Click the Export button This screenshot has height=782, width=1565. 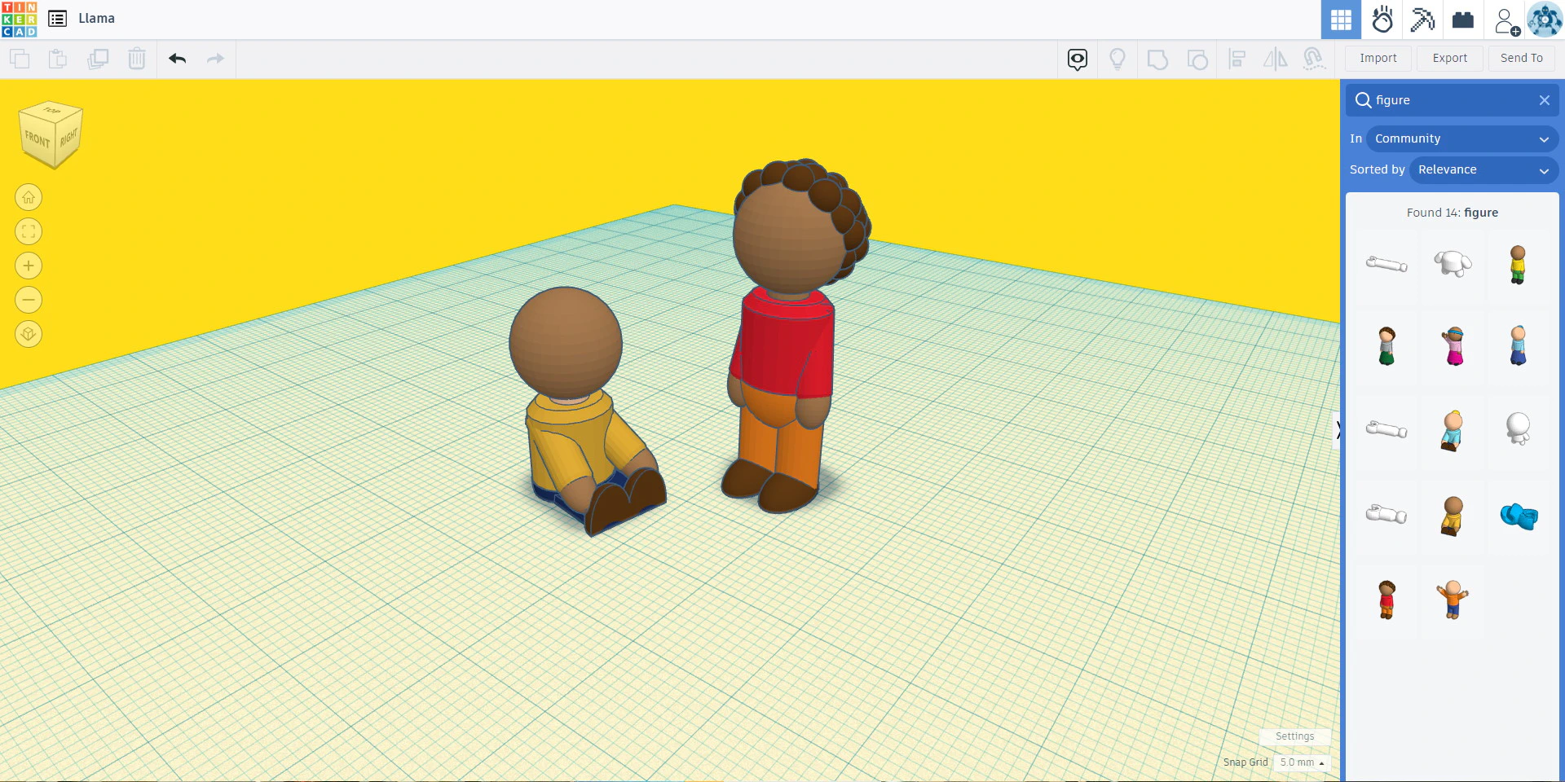click(x=1448, y=58)
